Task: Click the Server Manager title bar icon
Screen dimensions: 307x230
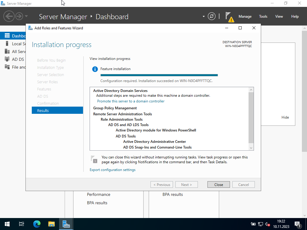Action: coord(3,3)
